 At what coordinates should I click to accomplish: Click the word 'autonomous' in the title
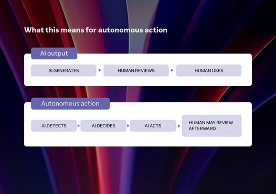[x=121, y=30]
